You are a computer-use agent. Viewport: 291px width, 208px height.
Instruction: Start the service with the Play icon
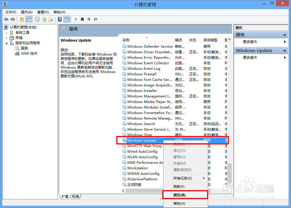(76, 19)
